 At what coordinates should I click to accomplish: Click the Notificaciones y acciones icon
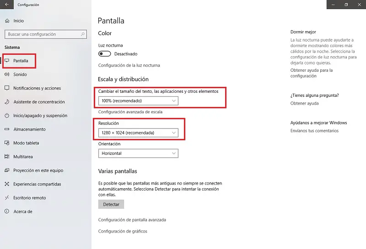[7, 88]
